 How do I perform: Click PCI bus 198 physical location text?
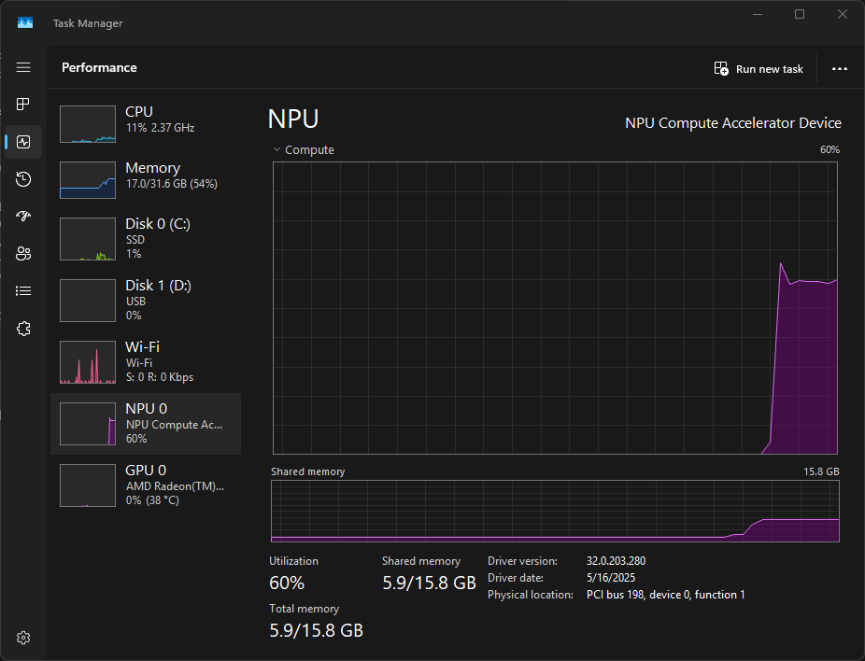tap(665, 595)
